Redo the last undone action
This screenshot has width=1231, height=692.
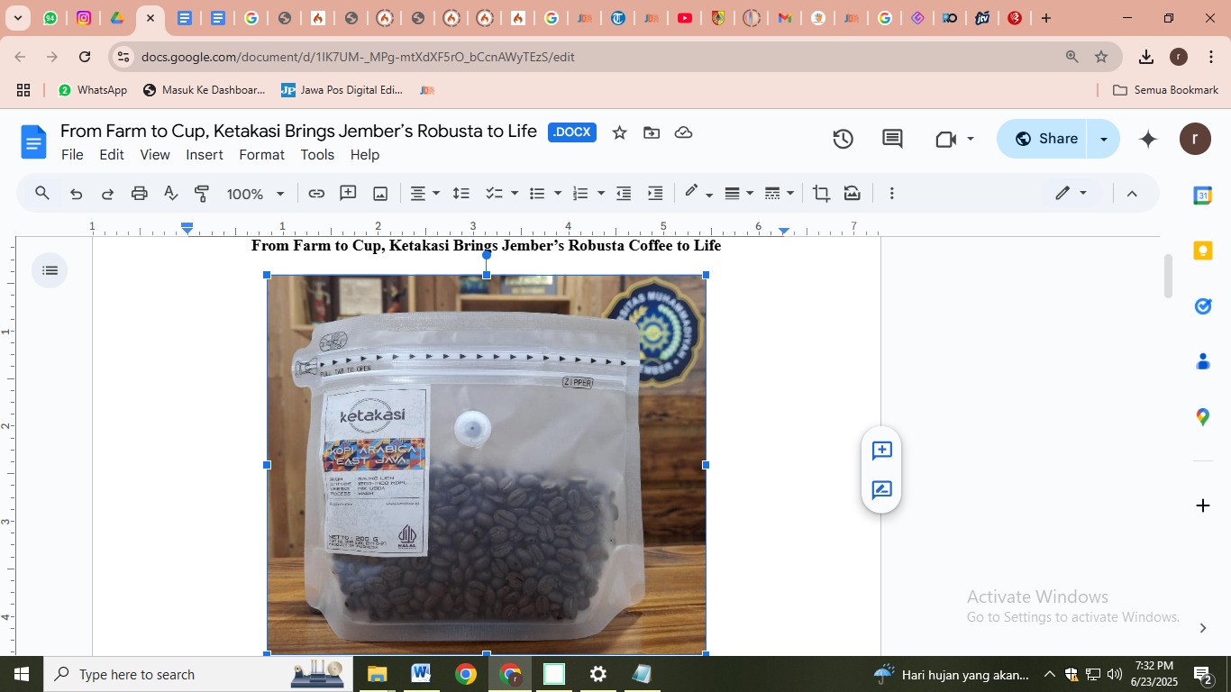[107, 193]
